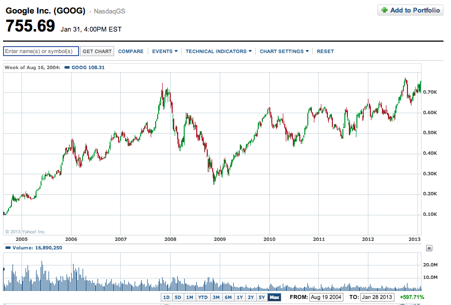
Task: Click the GOOG blue legend marker
Action: point(67,67)
